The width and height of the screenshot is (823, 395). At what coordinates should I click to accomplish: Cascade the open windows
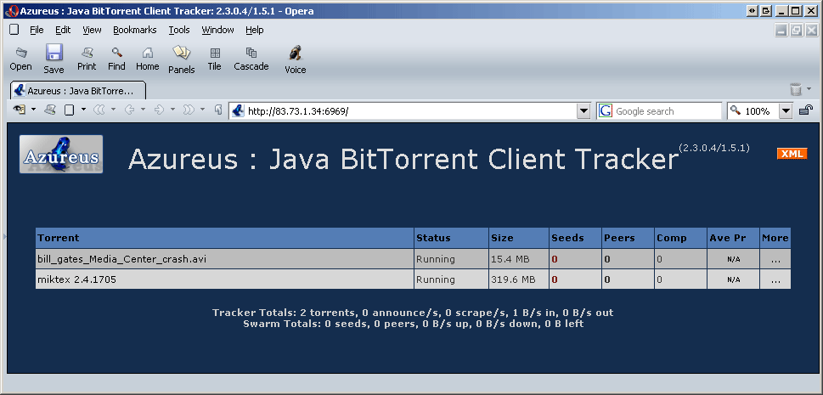pyautogui.click(x=251, y=59)
